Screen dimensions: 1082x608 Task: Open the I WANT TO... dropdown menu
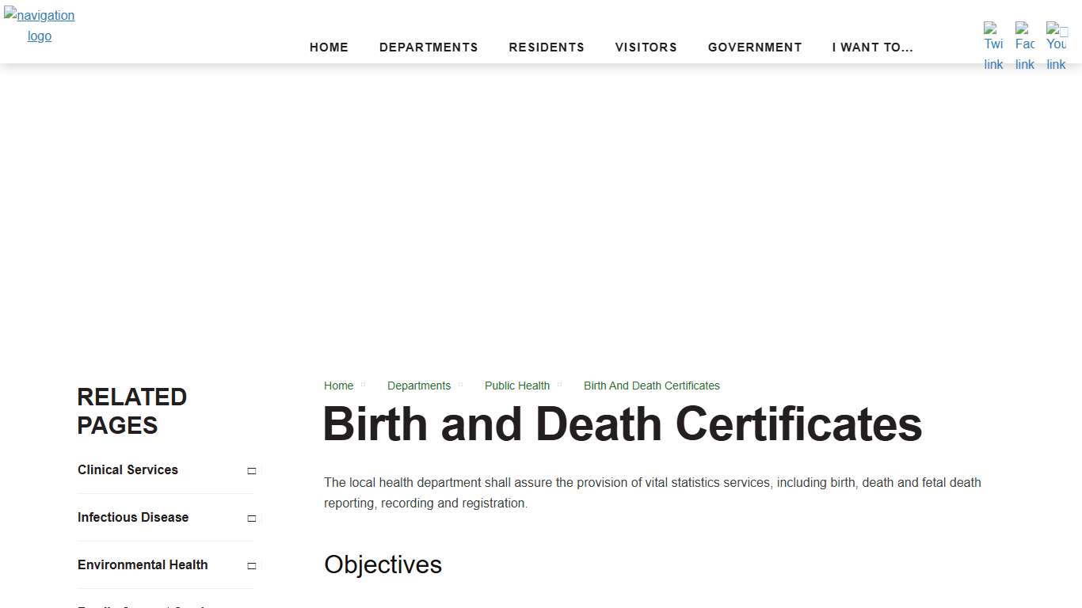tap(872, 47)
